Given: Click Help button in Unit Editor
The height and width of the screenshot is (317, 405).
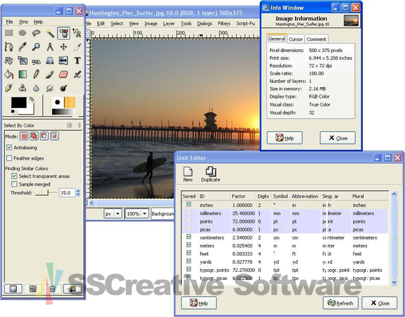Looking at the screenshot, I should click(198, 303).
